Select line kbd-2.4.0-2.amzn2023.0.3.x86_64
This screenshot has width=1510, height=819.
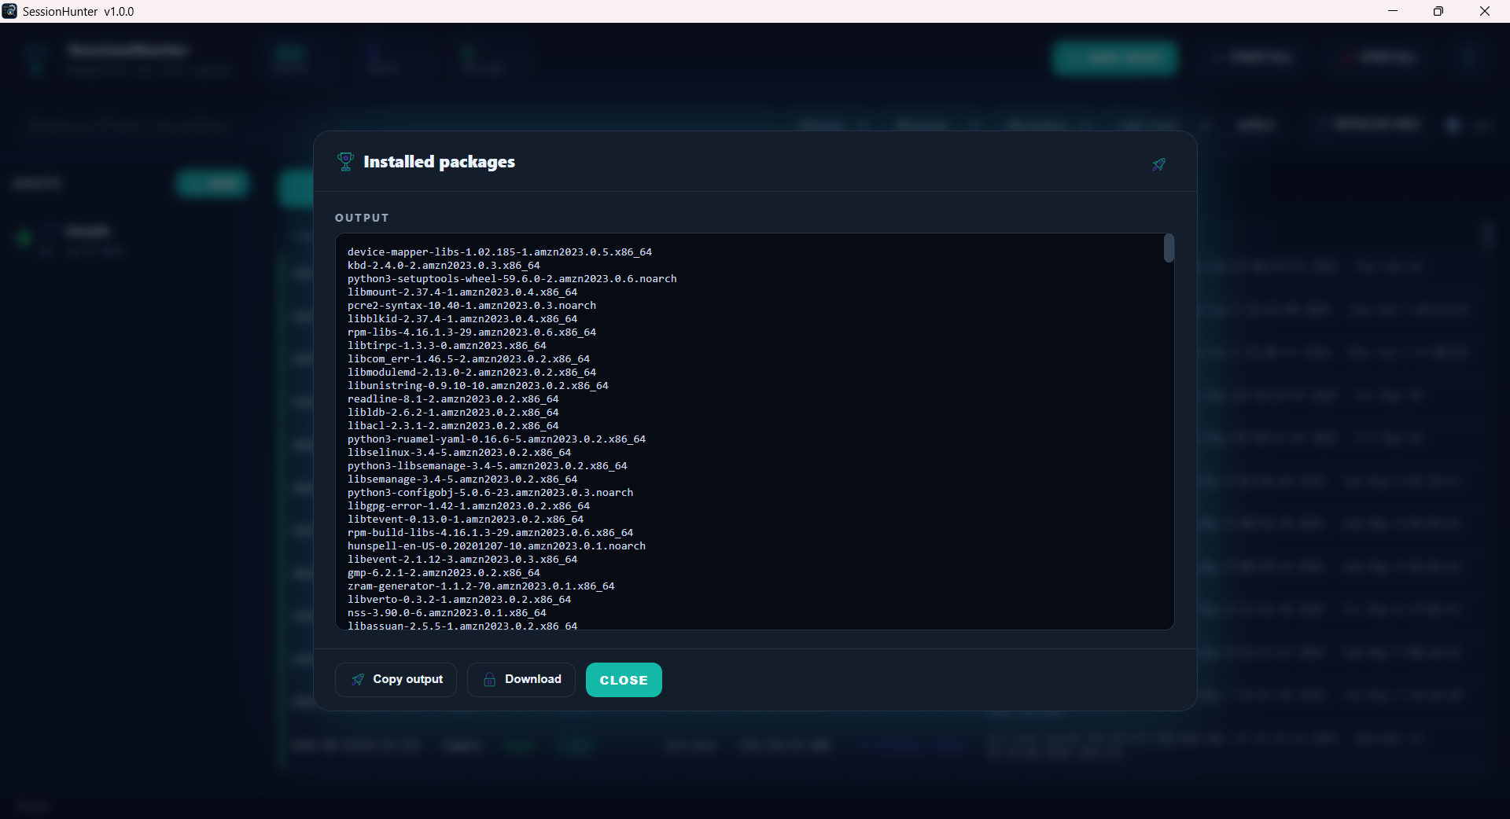pos(444,266)
